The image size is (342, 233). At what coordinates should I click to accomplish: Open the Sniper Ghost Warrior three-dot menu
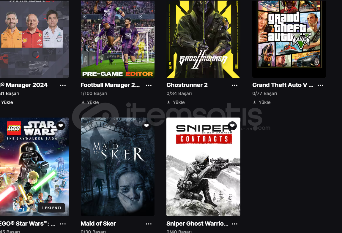coord(235,224)
